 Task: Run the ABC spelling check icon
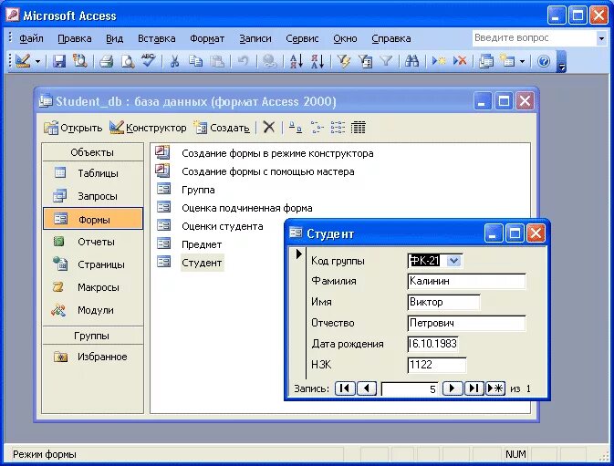coord(149,61)
